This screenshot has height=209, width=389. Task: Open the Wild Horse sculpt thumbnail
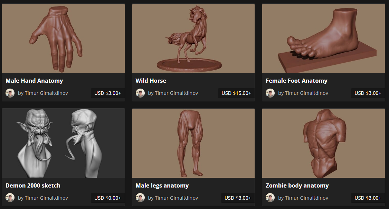click(x=193, y=38)
